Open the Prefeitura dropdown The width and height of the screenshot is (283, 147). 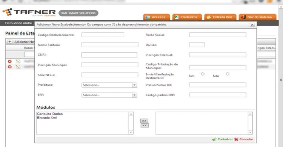point(109,85)
